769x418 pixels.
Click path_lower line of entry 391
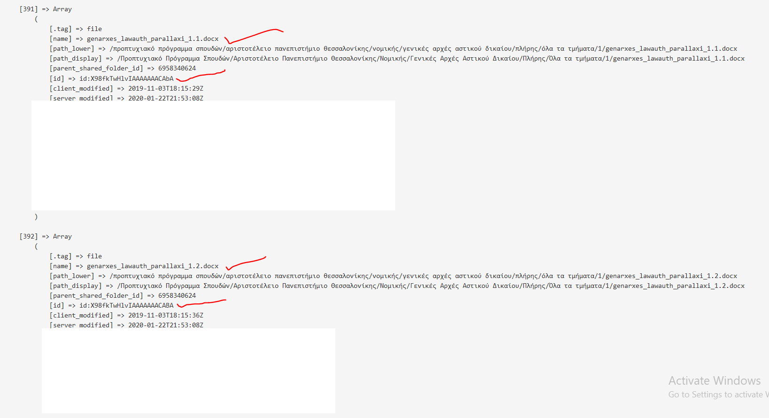click(x=393, y=48)
